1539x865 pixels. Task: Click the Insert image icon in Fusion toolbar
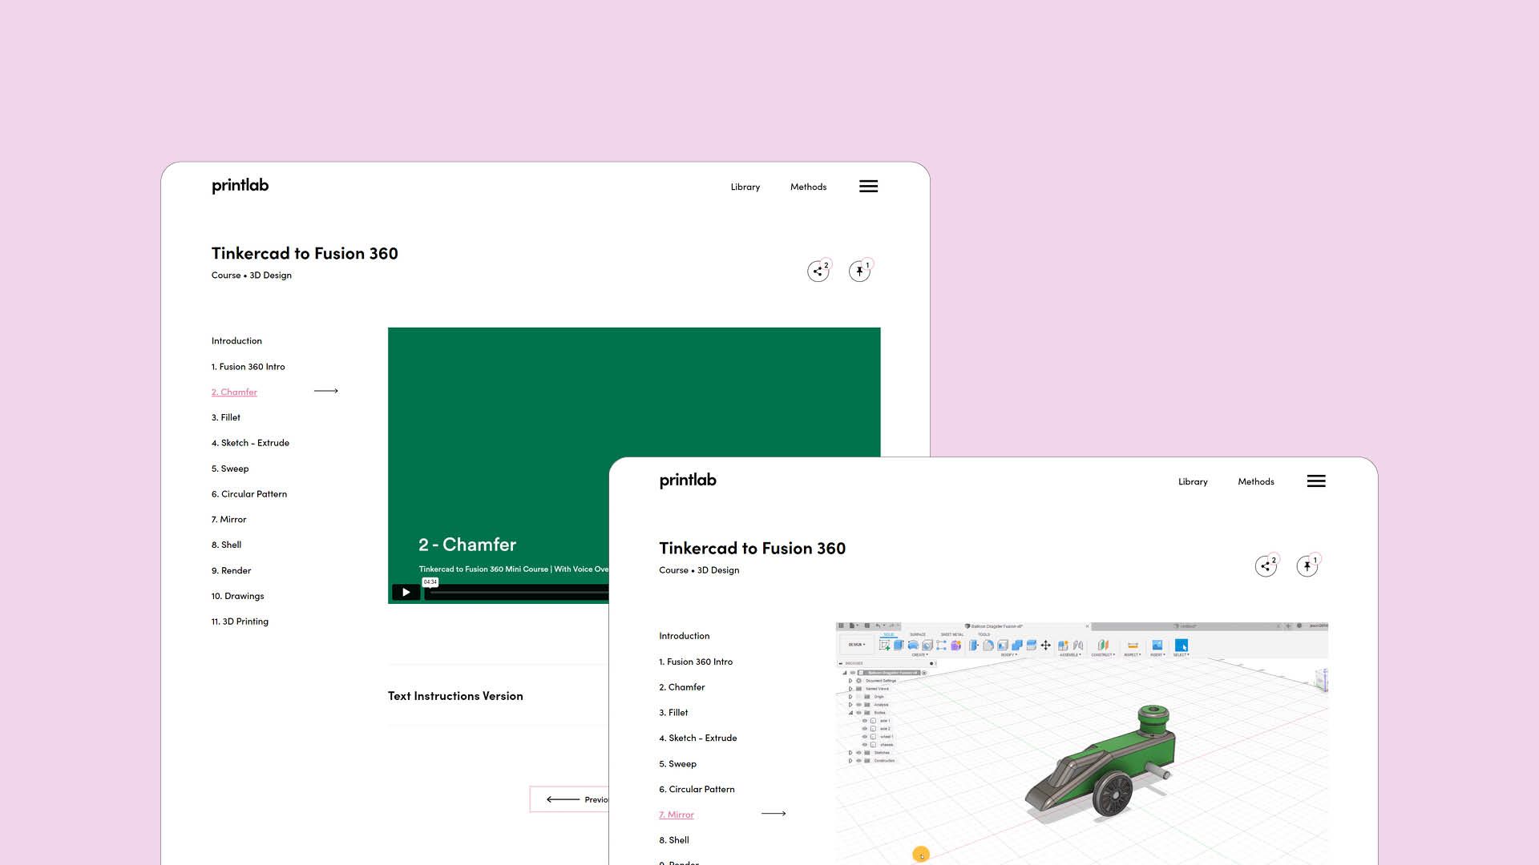coord(1157,645)
